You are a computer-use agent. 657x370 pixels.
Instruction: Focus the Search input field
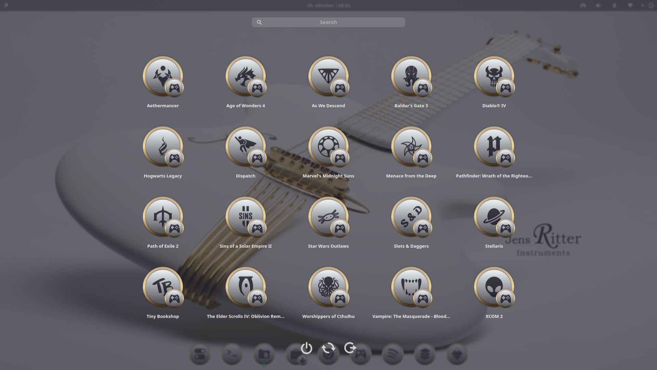point(328,22)
